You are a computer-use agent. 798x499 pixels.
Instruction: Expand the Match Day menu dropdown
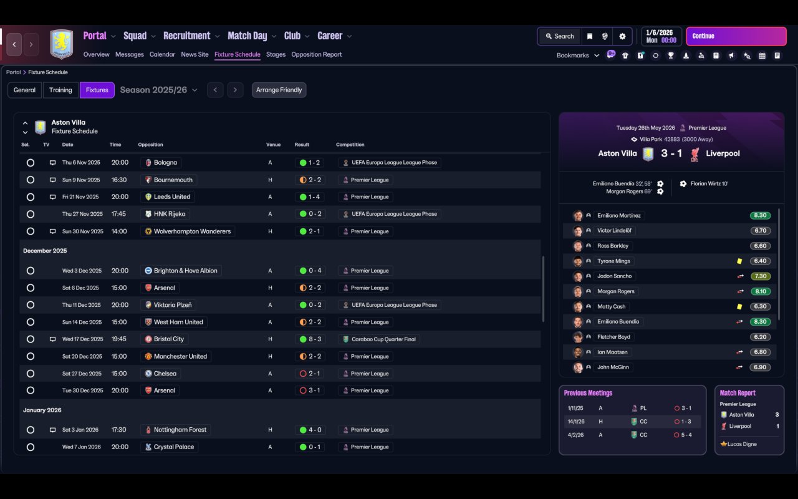point(273,36)
